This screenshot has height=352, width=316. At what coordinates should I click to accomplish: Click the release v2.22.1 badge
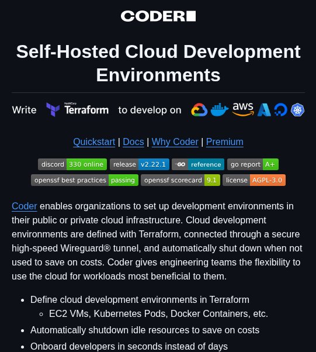pos(140,164)
